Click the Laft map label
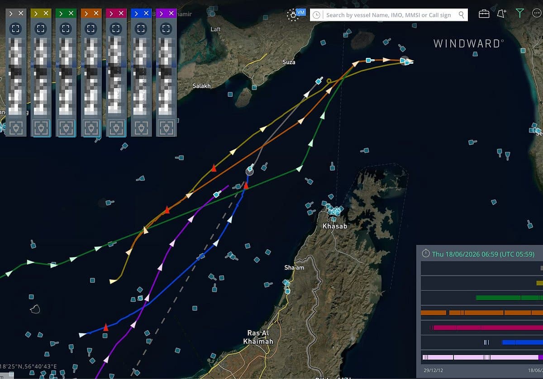 click(x=216, y=29)
